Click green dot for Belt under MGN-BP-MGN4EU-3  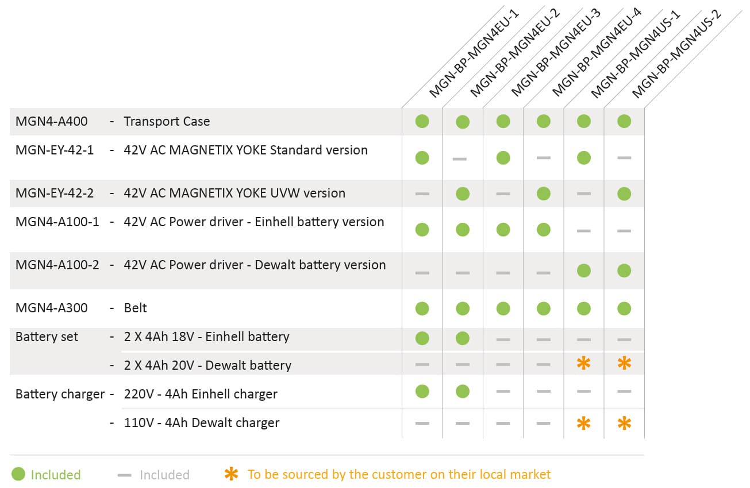tap(503, 308)
